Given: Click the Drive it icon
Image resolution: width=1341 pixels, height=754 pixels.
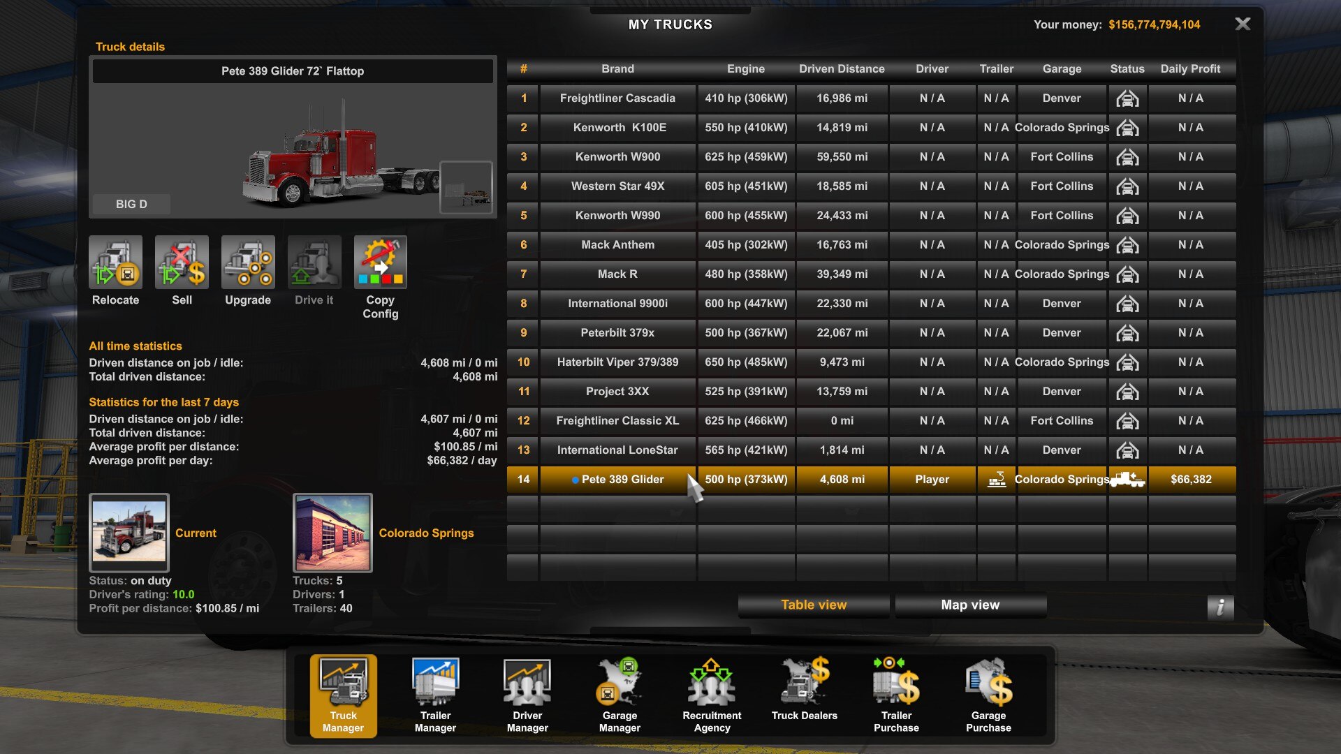Looking at the screenshot, I should [314, 262].
